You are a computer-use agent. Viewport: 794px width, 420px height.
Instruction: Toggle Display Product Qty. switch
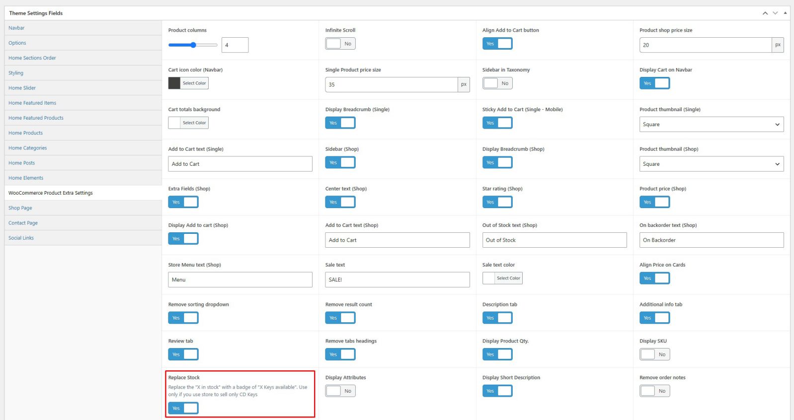point(497,354)
